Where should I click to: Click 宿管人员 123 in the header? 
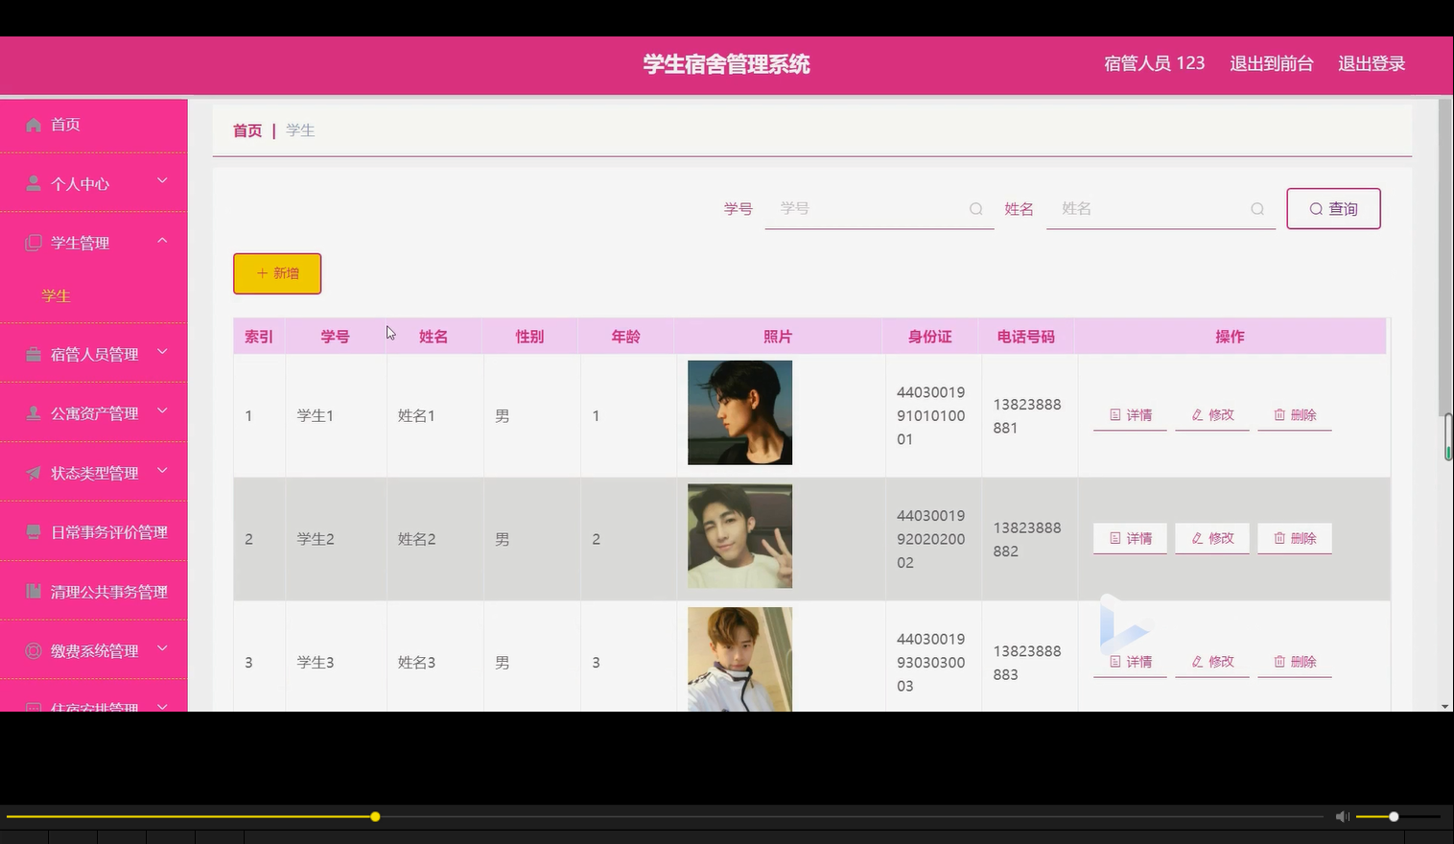click(1154, 63)
